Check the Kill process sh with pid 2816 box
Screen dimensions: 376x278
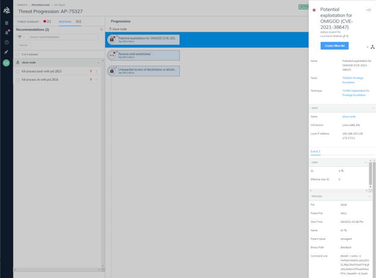click(x=18, y=80)
